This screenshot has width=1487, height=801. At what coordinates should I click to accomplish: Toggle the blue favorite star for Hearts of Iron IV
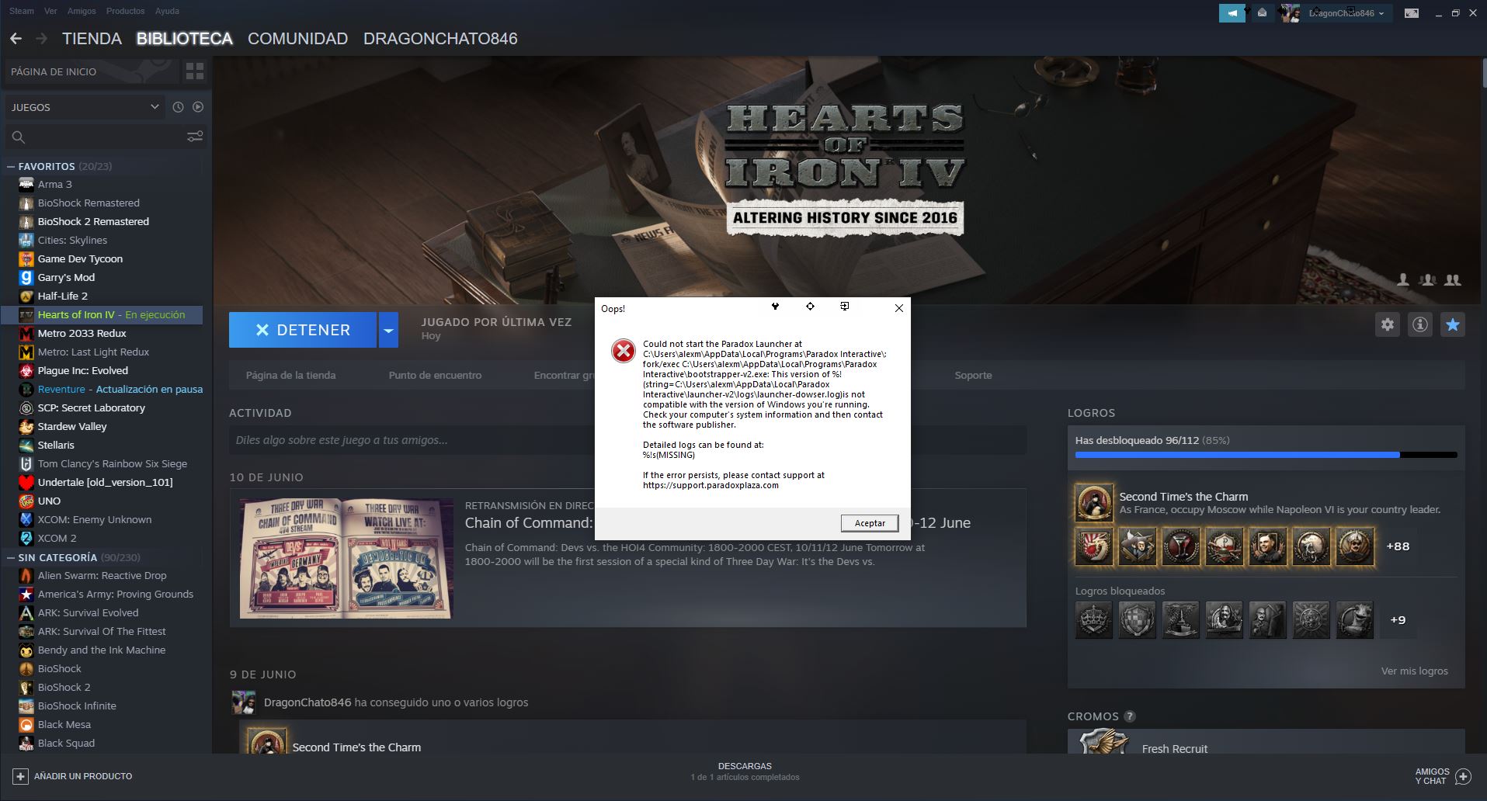coord(1453,324)
